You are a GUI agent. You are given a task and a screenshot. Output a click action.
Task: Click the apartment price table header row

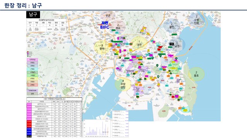coord(54,102)
